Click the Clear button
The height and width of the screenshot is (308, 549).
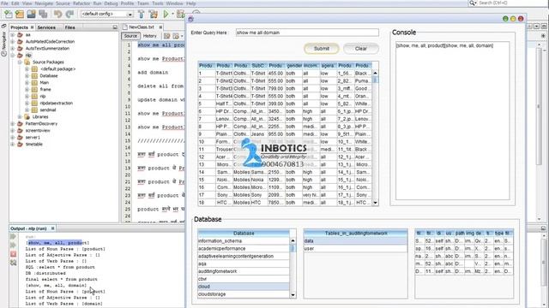click(361, 49)
